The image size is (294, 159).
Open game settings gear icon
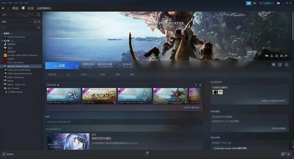pyautogui.click(x=274, y=65)
